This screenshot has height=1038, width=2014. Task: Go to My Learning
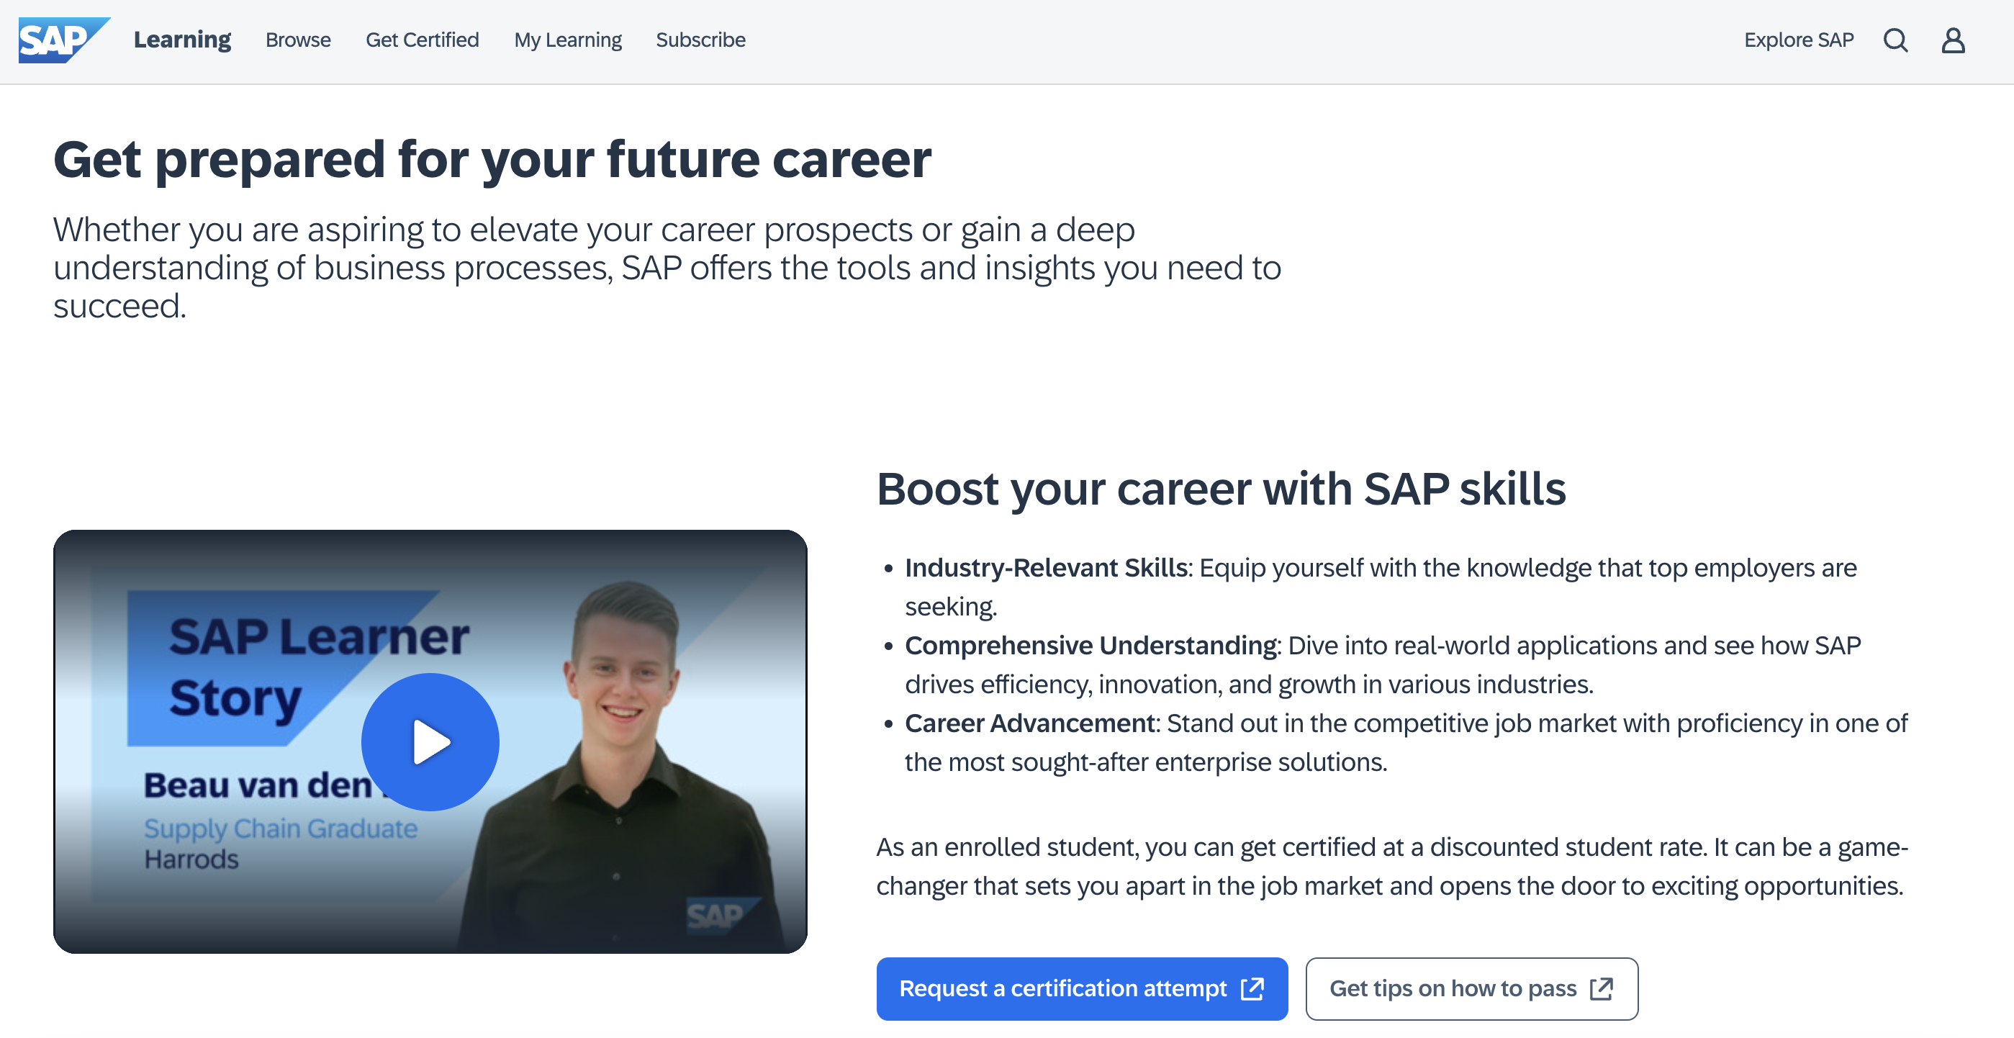(568, 40)
